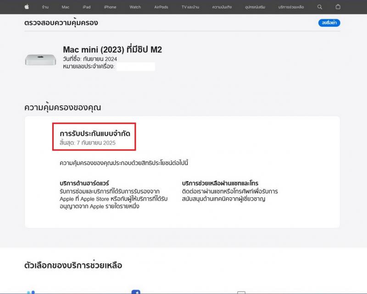
Task: Click the redacted serial number field
Action: point(135,67)
